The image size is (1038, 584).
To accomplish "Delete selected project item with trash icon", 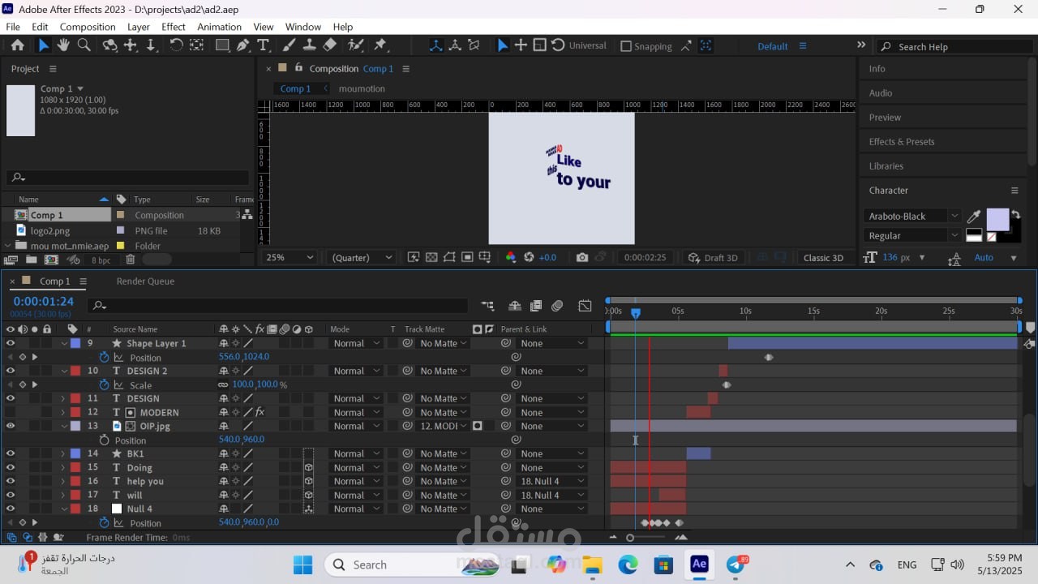I will pyautogui.click(x=130, y=260).
